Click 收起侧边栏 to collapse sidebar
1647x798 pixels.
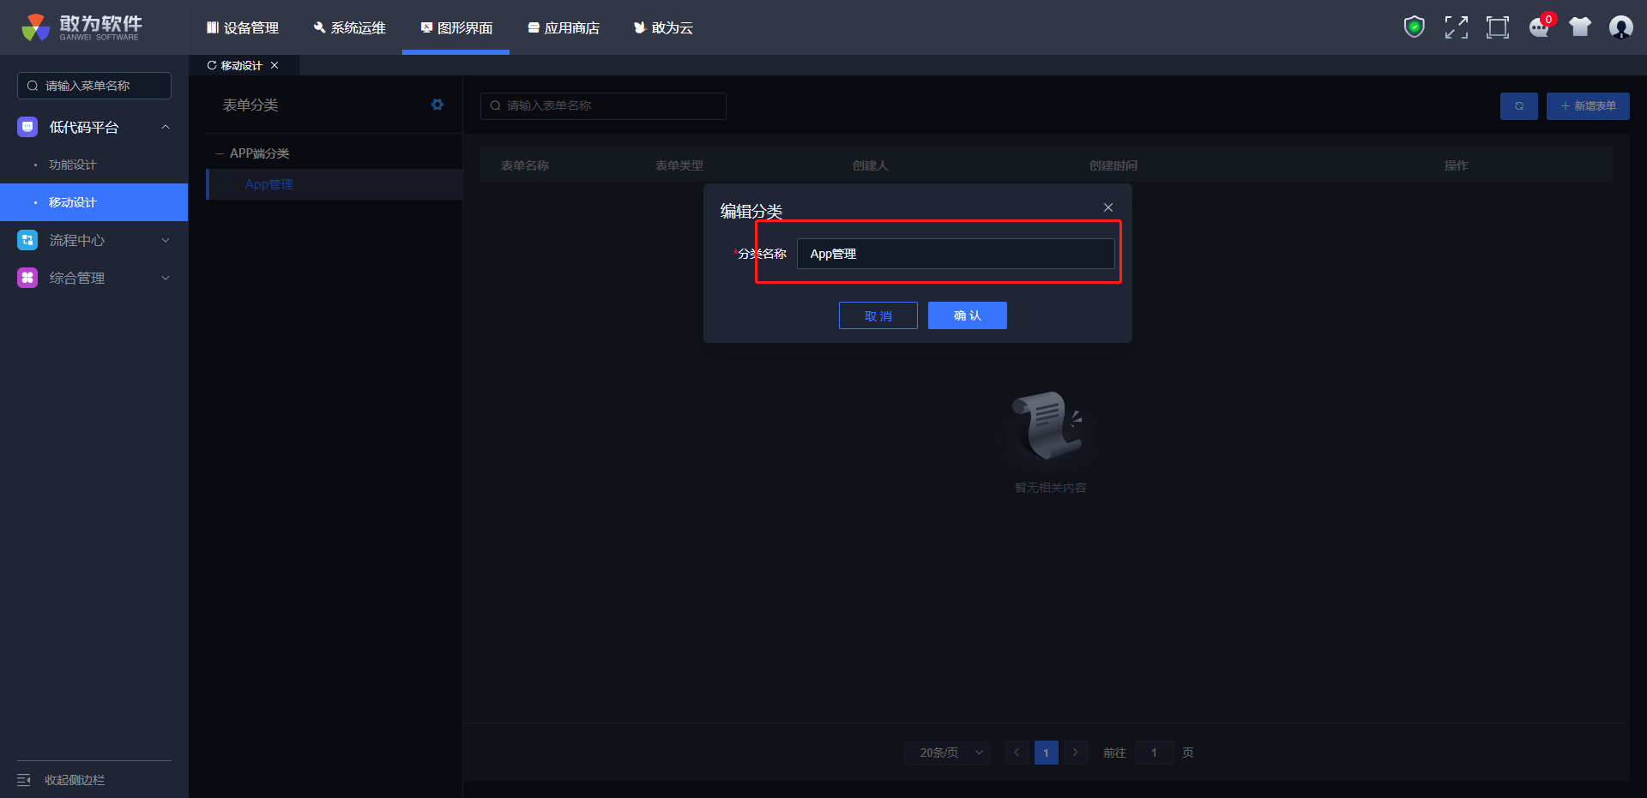(x=75, y=780)
